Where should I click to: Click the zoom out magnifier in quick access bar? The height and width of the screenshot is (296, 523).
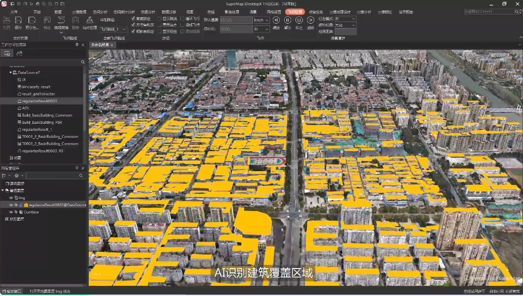pos(50,4)
